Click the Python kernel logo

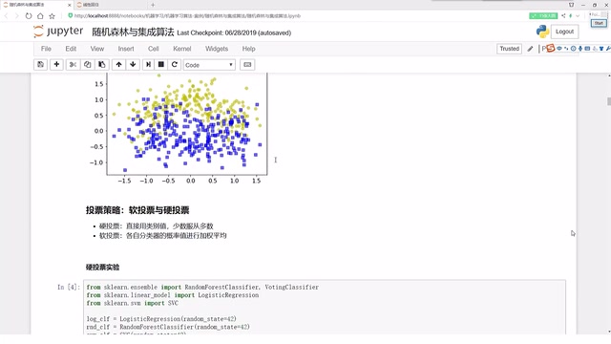[542, 32]
